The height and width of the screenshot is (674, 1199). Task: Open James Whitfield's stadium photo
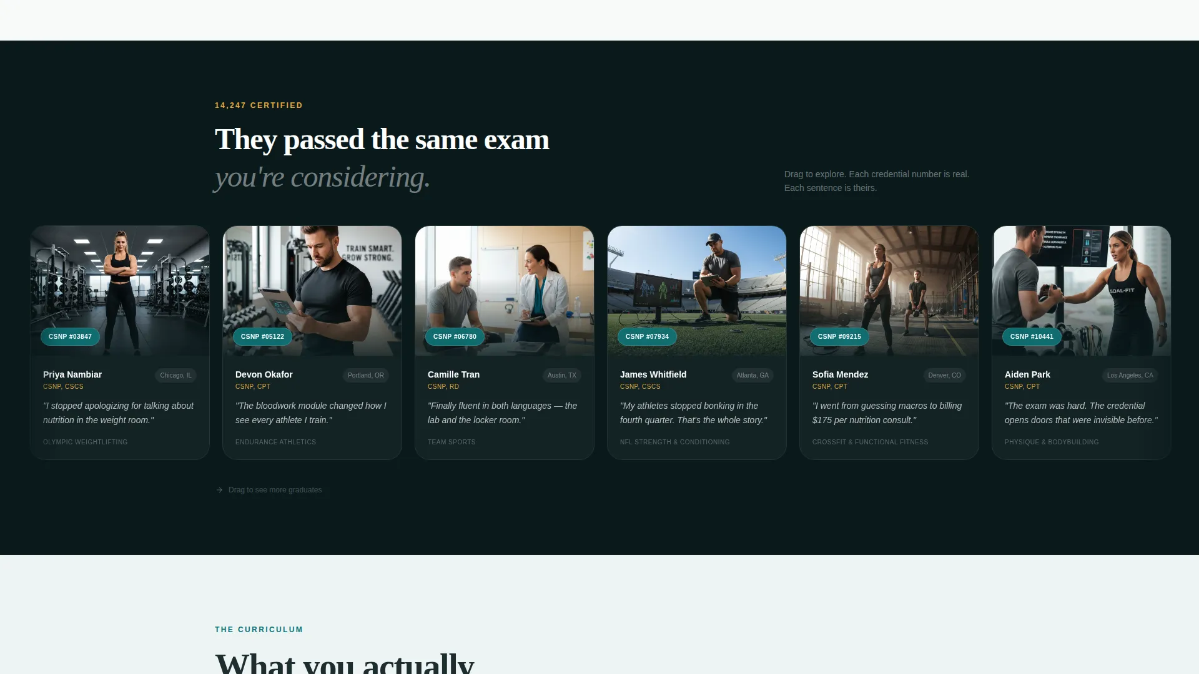(x=697, y=291)
